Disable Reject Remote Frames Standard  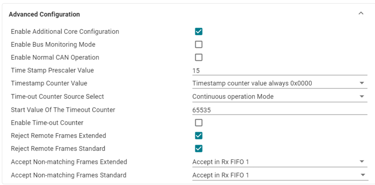[199, 149]
